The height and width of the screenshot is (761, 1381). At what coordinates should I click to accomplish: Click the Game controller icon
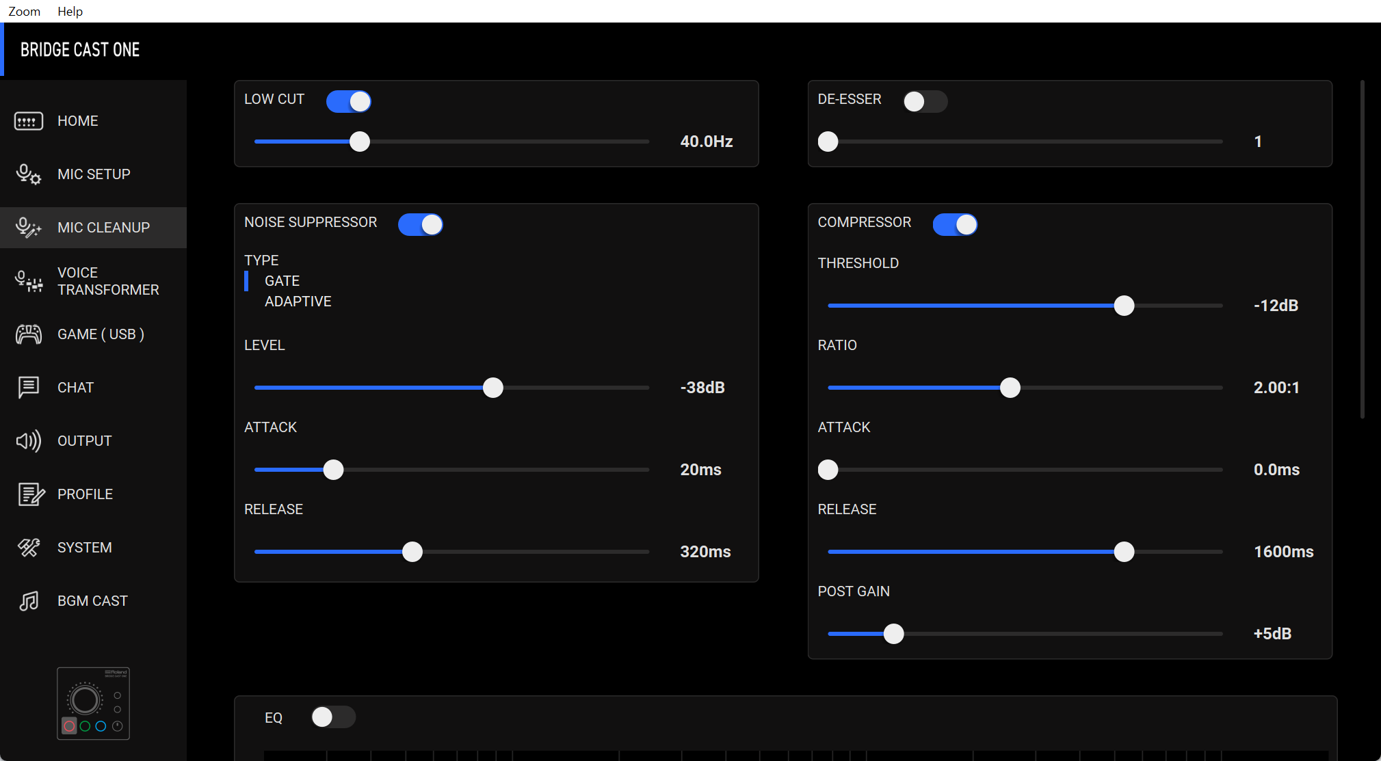point(29,334)
